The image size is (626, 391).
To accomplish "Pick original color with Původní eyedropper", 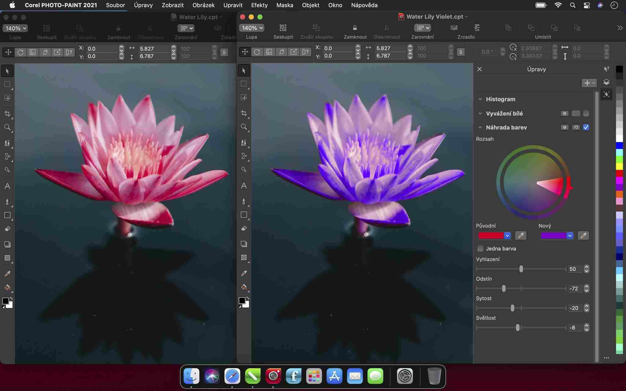I will pos(521,236).
